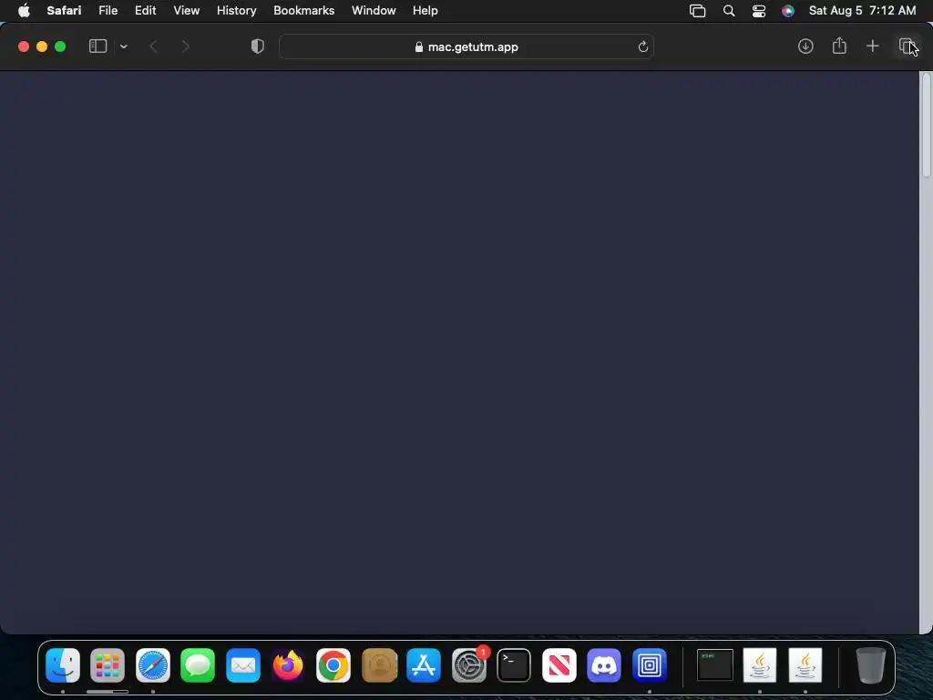
Task: Open the File menu
Action: pyautogui.click(x=108, y=11)
